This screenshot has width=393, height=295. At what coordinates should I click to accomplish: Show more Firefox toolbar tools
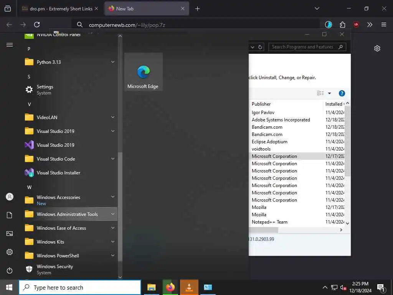[370, 25]
